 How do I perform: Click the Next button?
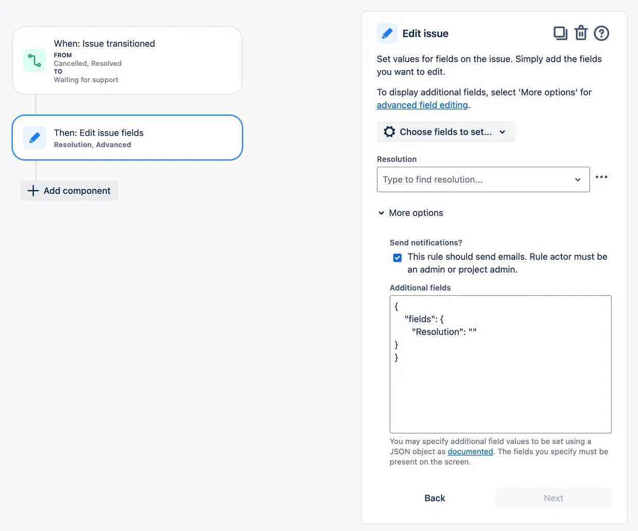coord(553,498)
